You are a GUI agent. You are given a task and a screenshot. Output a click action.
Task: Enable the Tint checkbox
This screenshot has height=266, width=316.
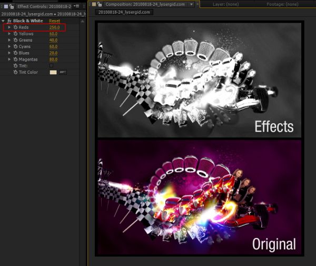pos(51,66)
